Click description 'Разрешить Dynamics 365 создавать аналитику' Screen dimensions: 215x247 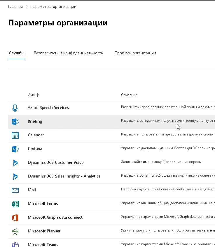[x=168, y=175]
